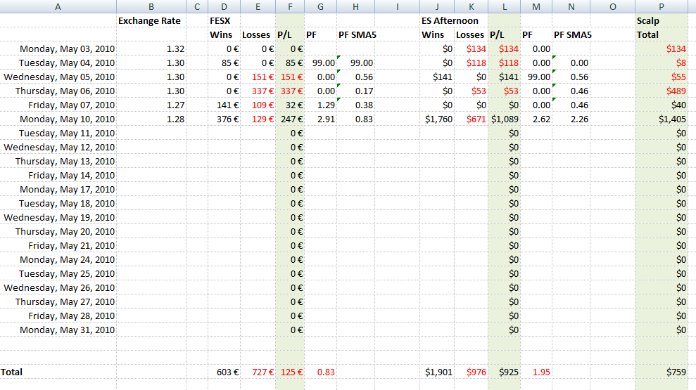This screenshot has width=696, height=390.
Task: Click the FESX section header cell
Action: coord(224,21)
